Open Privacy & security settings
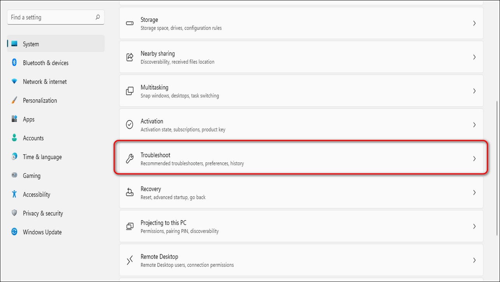Image resolution: width=500 pixels, height=282 pixels. pos(43,213)
